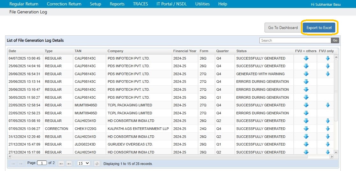Download FVU only for TCPL Packaging 22/05/2025 12:58:54
356x171 pixels.
click(x=328, y=105)
